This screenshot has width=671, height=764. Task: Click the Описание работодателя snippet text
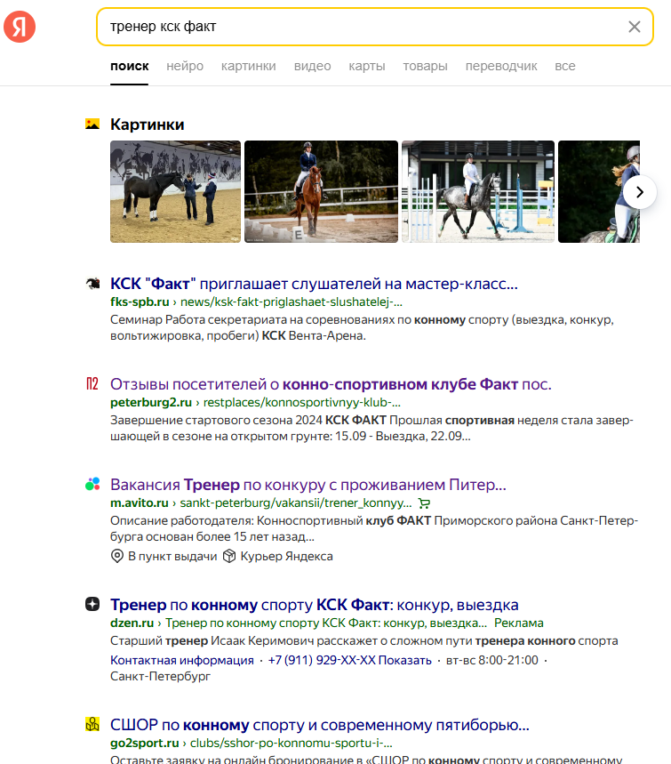(374, 528)
